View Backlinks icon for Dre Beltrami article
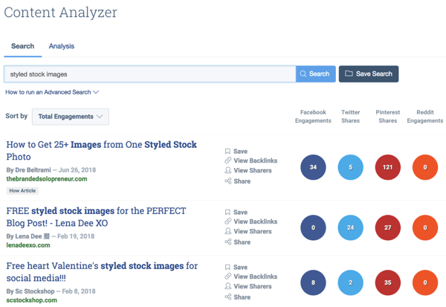446x307 pixels. point(228,161)
